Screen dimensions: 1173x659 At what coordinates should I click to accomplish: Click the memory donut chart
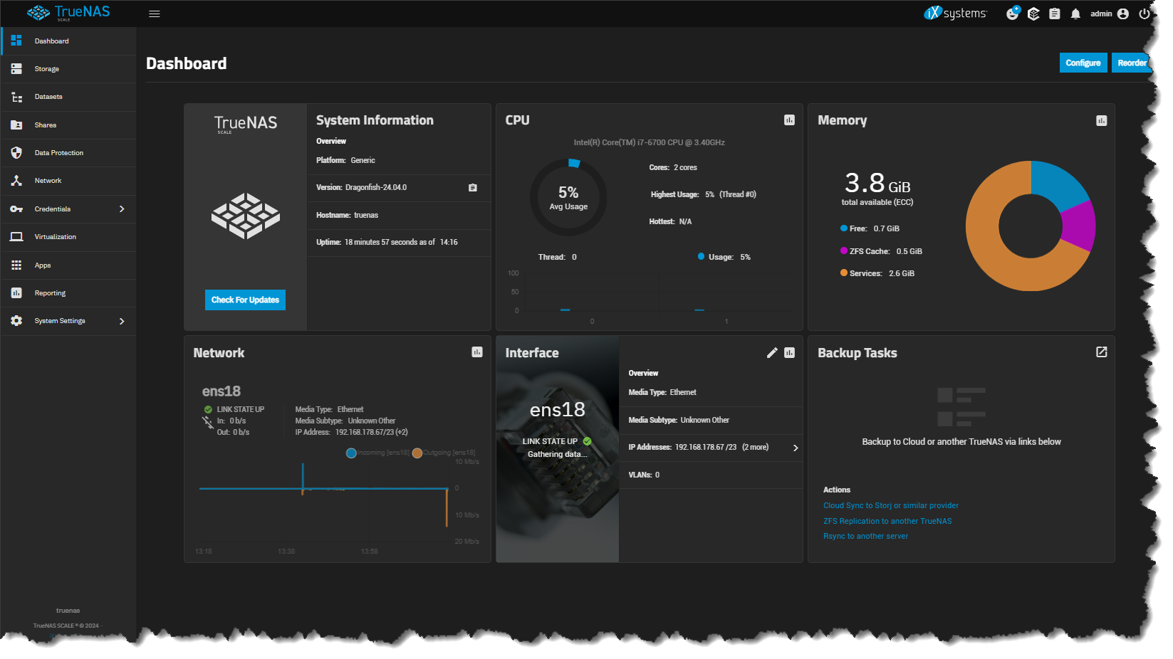(x=1031, y=226)
